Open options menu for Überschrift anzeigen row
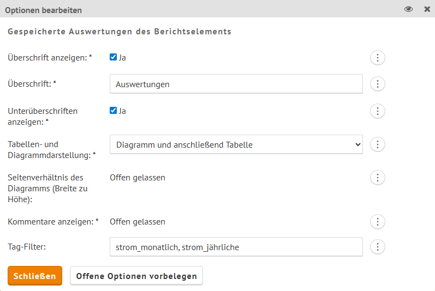This screenshot has height=291, width=435. point(378,58)
